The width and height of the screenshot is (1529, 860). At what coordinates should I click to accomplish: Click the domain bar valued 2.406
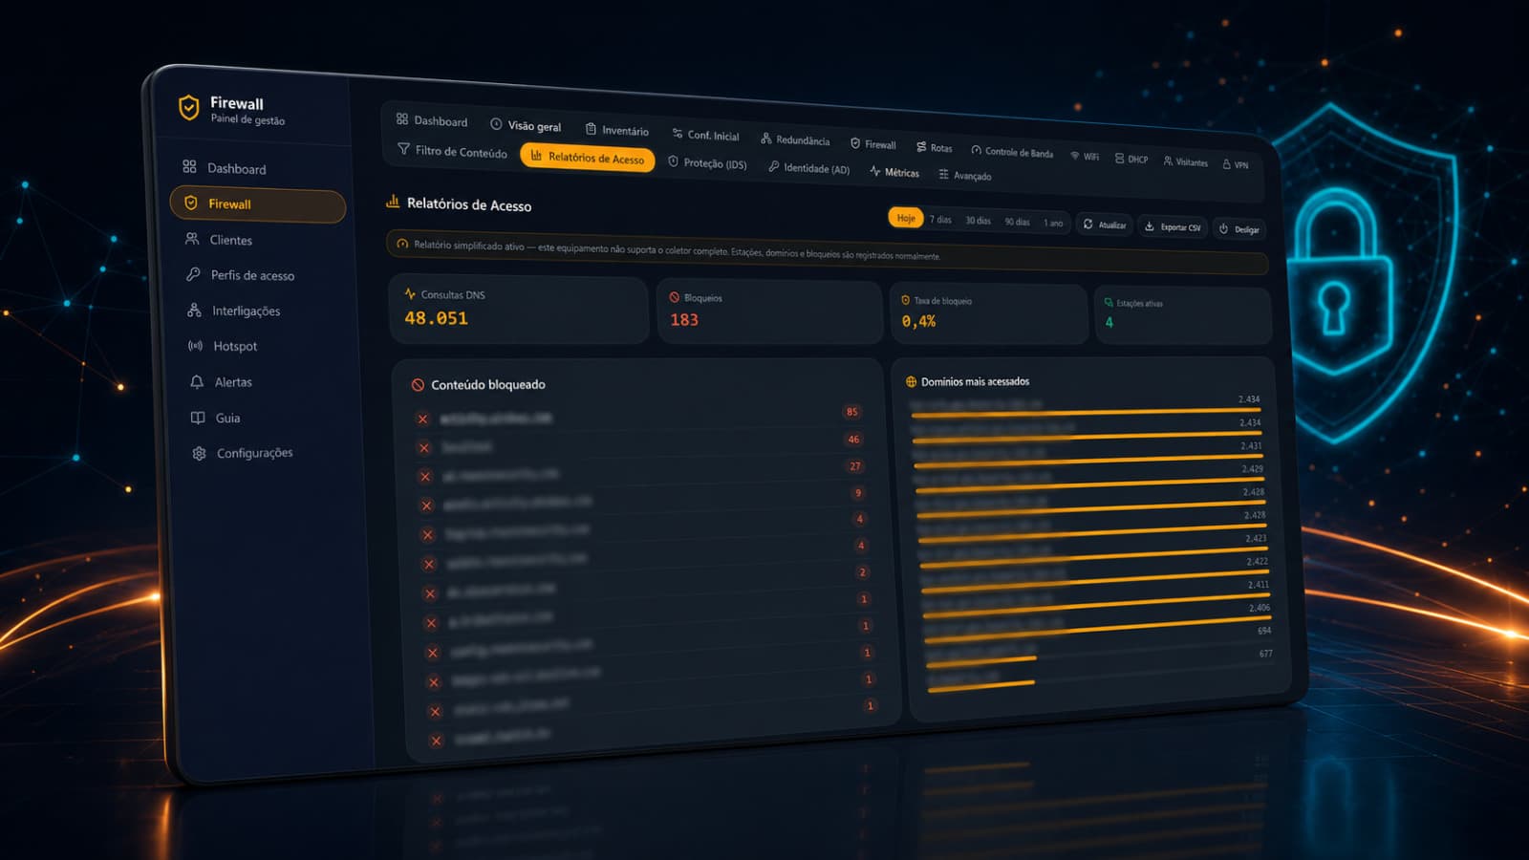[1097, 629]
